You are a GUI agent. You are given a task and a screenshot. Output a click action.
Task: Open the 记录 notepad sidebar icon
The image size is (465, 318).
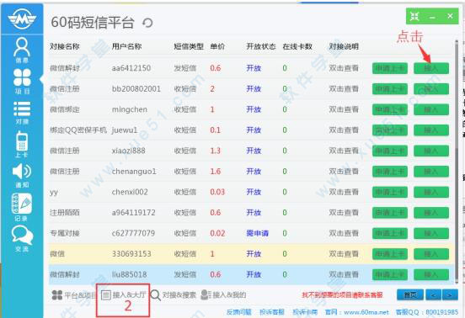(21, 207)
